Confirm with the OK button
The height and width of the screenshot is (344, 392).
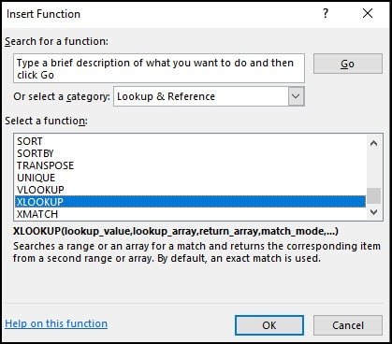[x=269, y=325]
